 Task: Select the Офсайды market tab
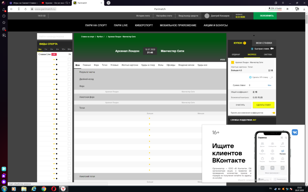pos(171,65)
